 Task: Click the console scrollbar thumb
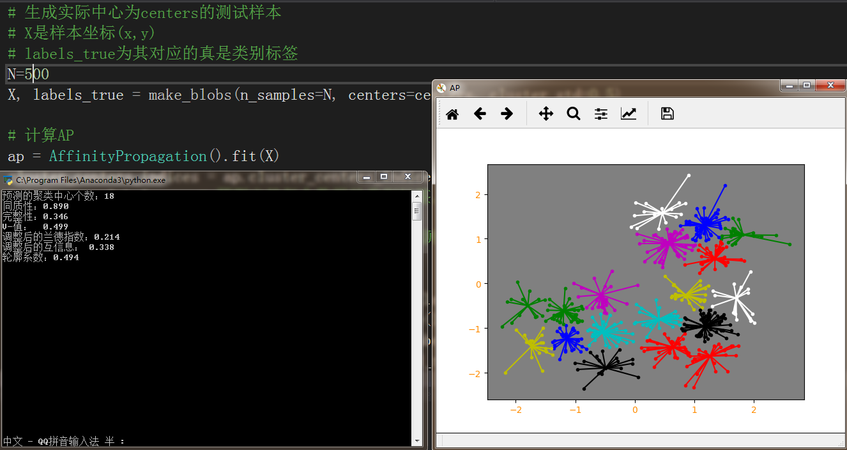coord(418,210)
